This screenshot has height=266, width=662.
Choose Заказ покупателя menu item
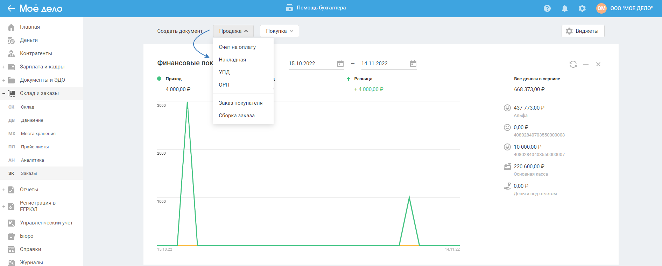[240, 103]
